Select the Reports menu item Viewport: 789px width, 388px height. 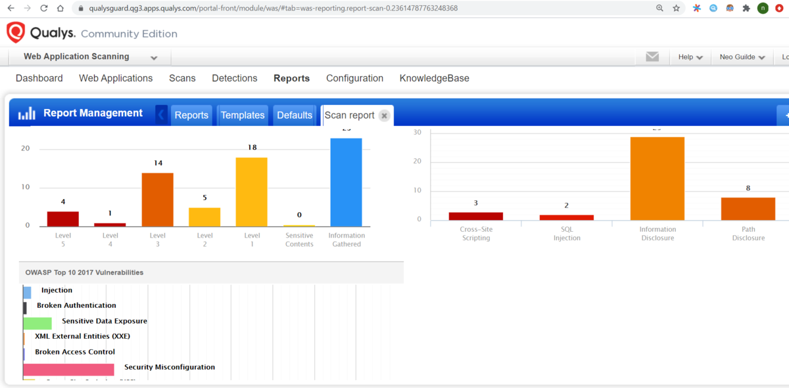pyautogui.click(x=291, y=78)
